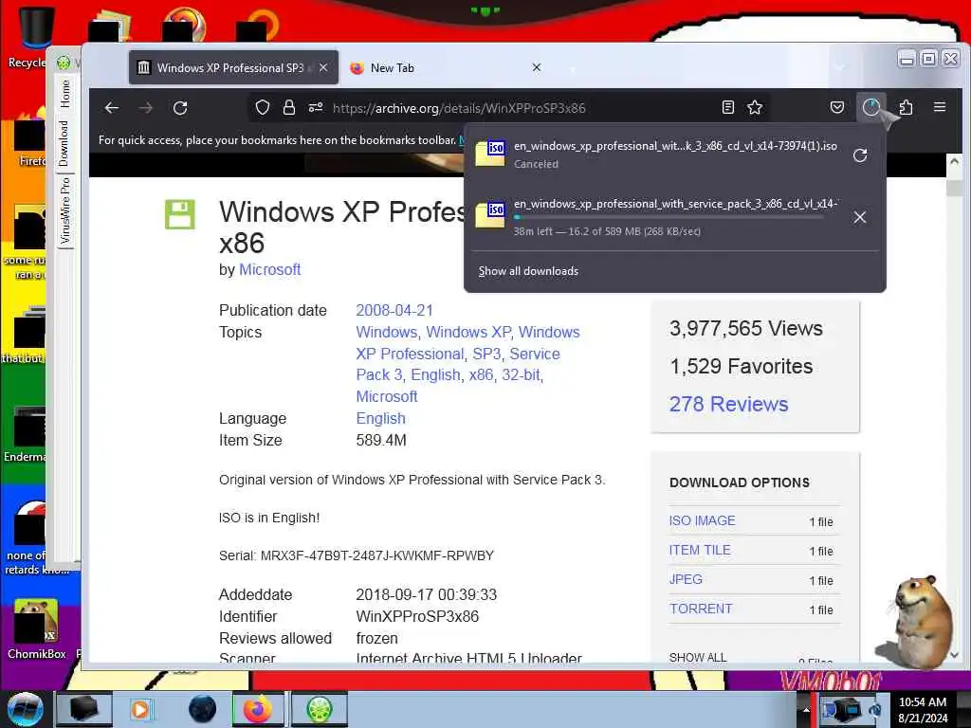Open Firefox from the taskbar

tap(258, 709)
